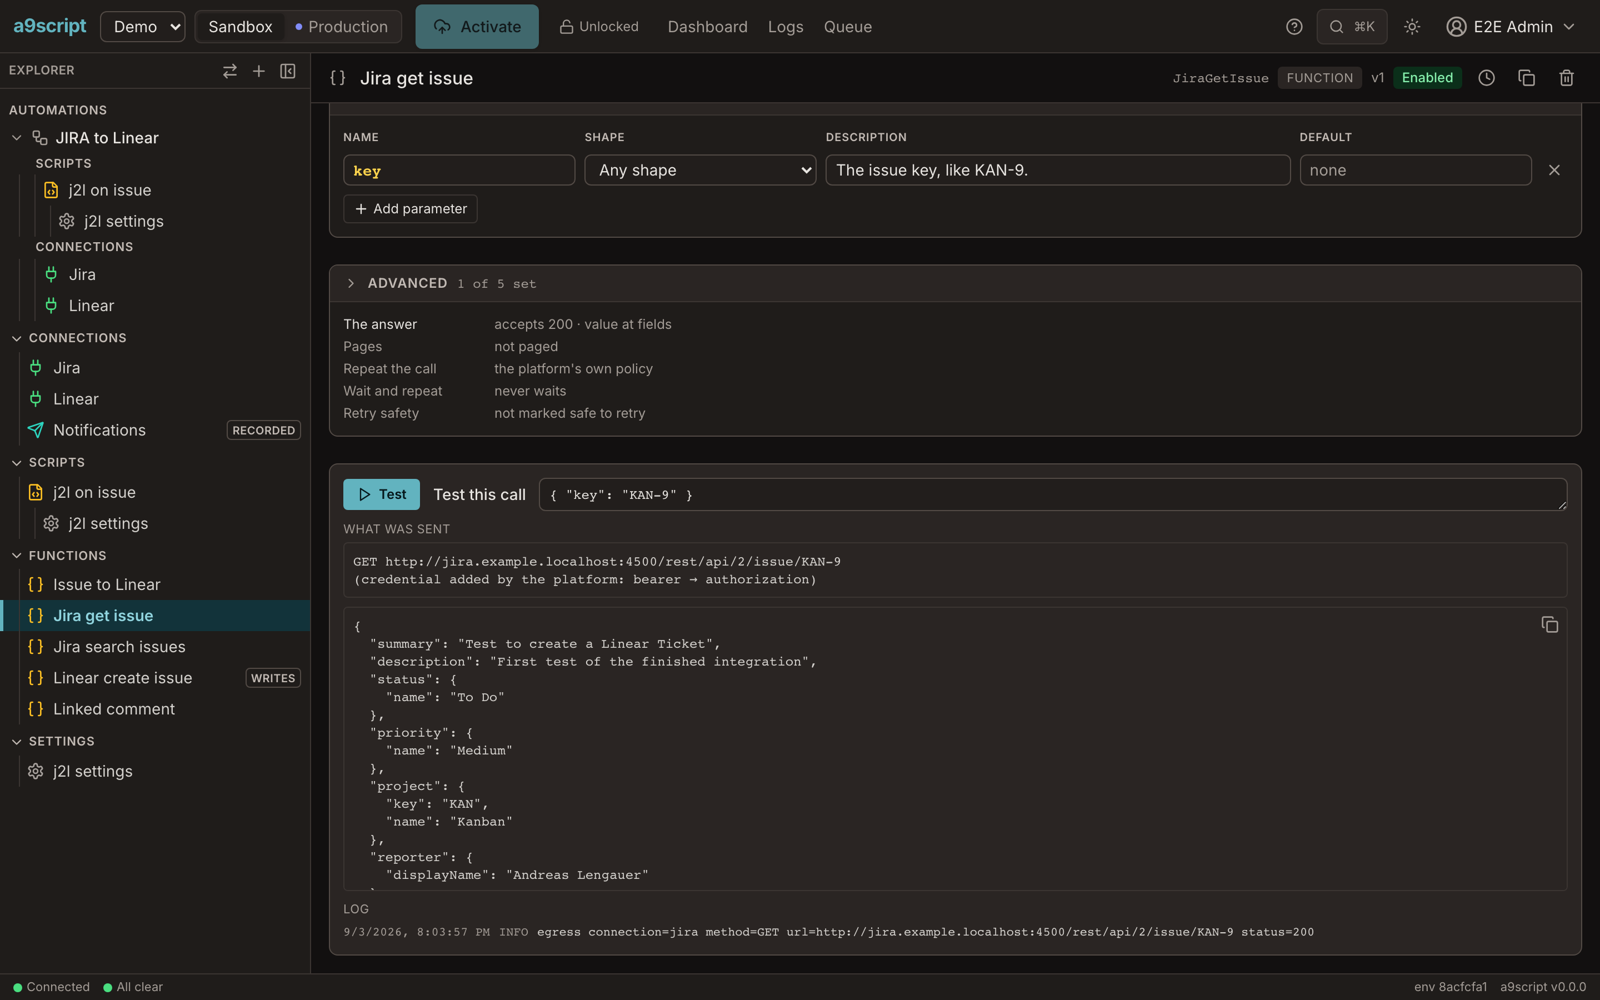Click the GET request URL text
Screen dimensions: 1600x1000
pos(597,562)
